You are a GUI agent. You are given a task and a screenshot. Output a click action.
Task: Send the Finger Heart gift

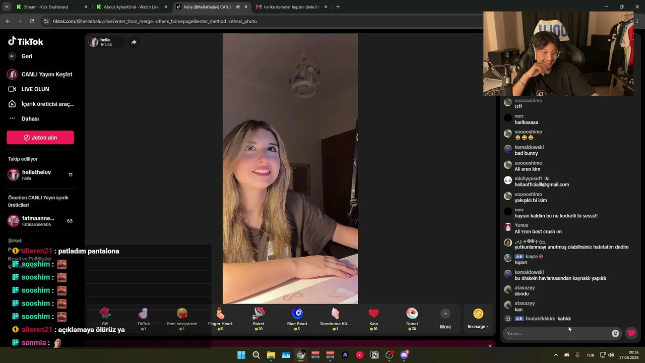pos(220,319)
